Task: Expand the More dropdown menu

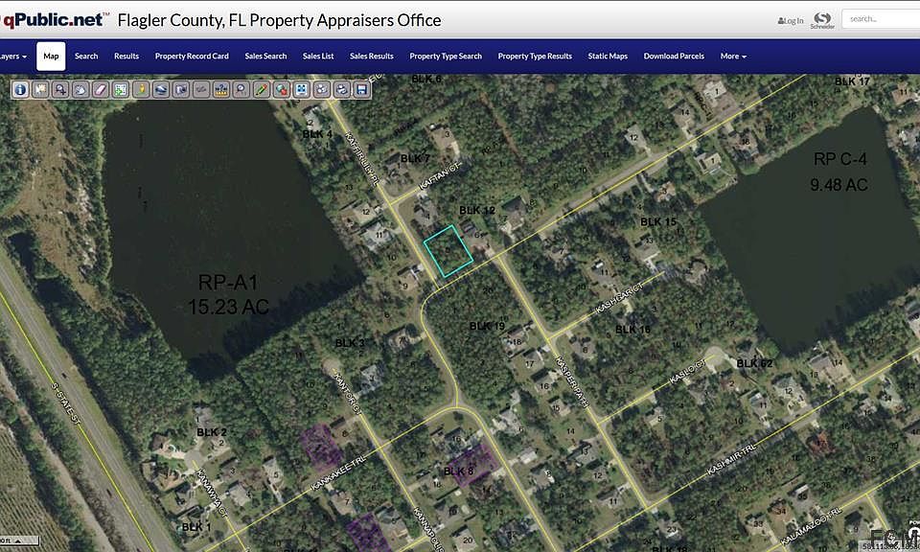Action: [x=733, y=57]
